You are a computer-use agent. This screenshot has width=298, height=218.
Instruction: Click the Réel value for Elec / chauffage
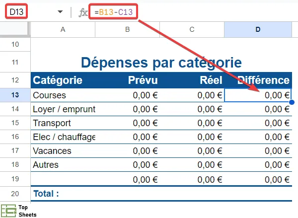pyautogui.click(x=192, y=137)
